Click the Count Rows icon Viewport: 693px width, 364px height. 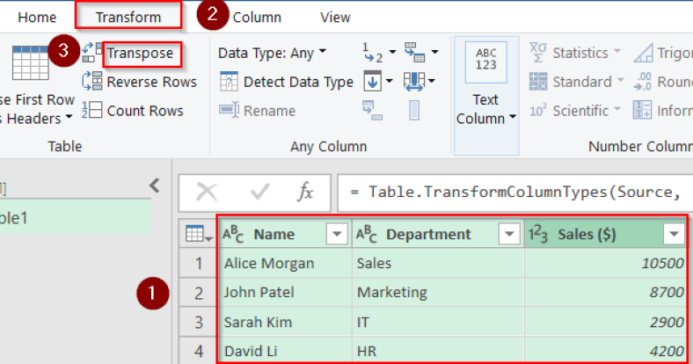point(92,111)
